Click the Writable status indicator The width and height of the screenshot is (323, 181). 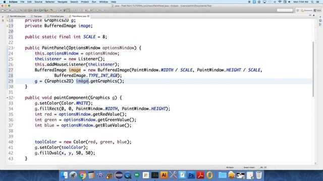[x=230, y=167]
